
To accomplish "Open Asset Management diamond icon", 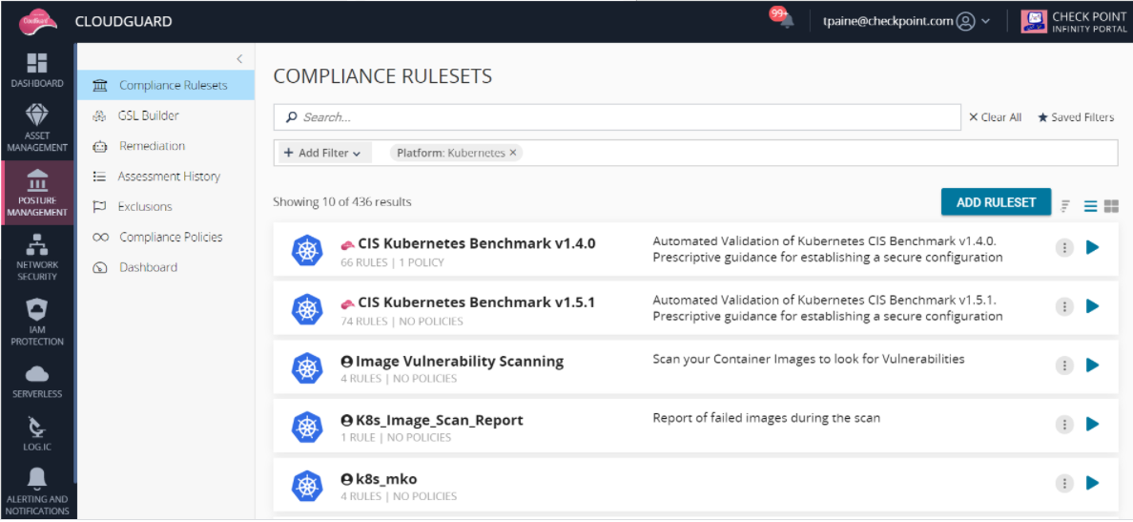I will click(37, 115).
